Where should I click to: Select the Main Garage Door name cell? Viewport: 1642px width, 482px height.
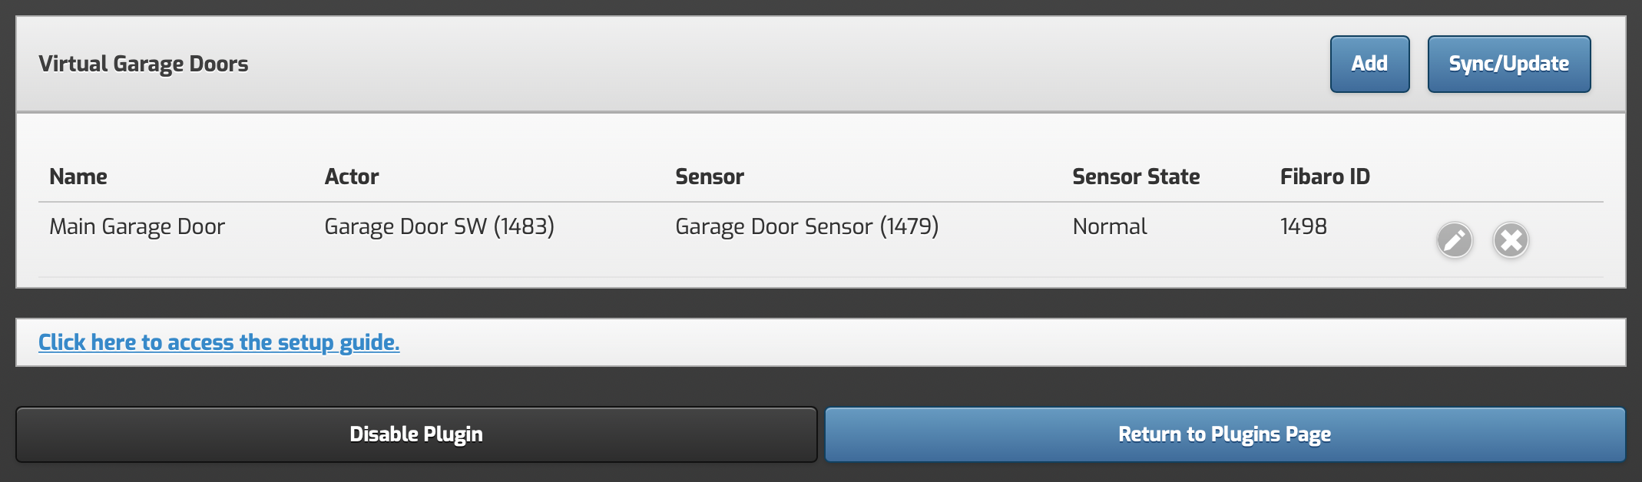pyautogui.click(x=137, y=226)
